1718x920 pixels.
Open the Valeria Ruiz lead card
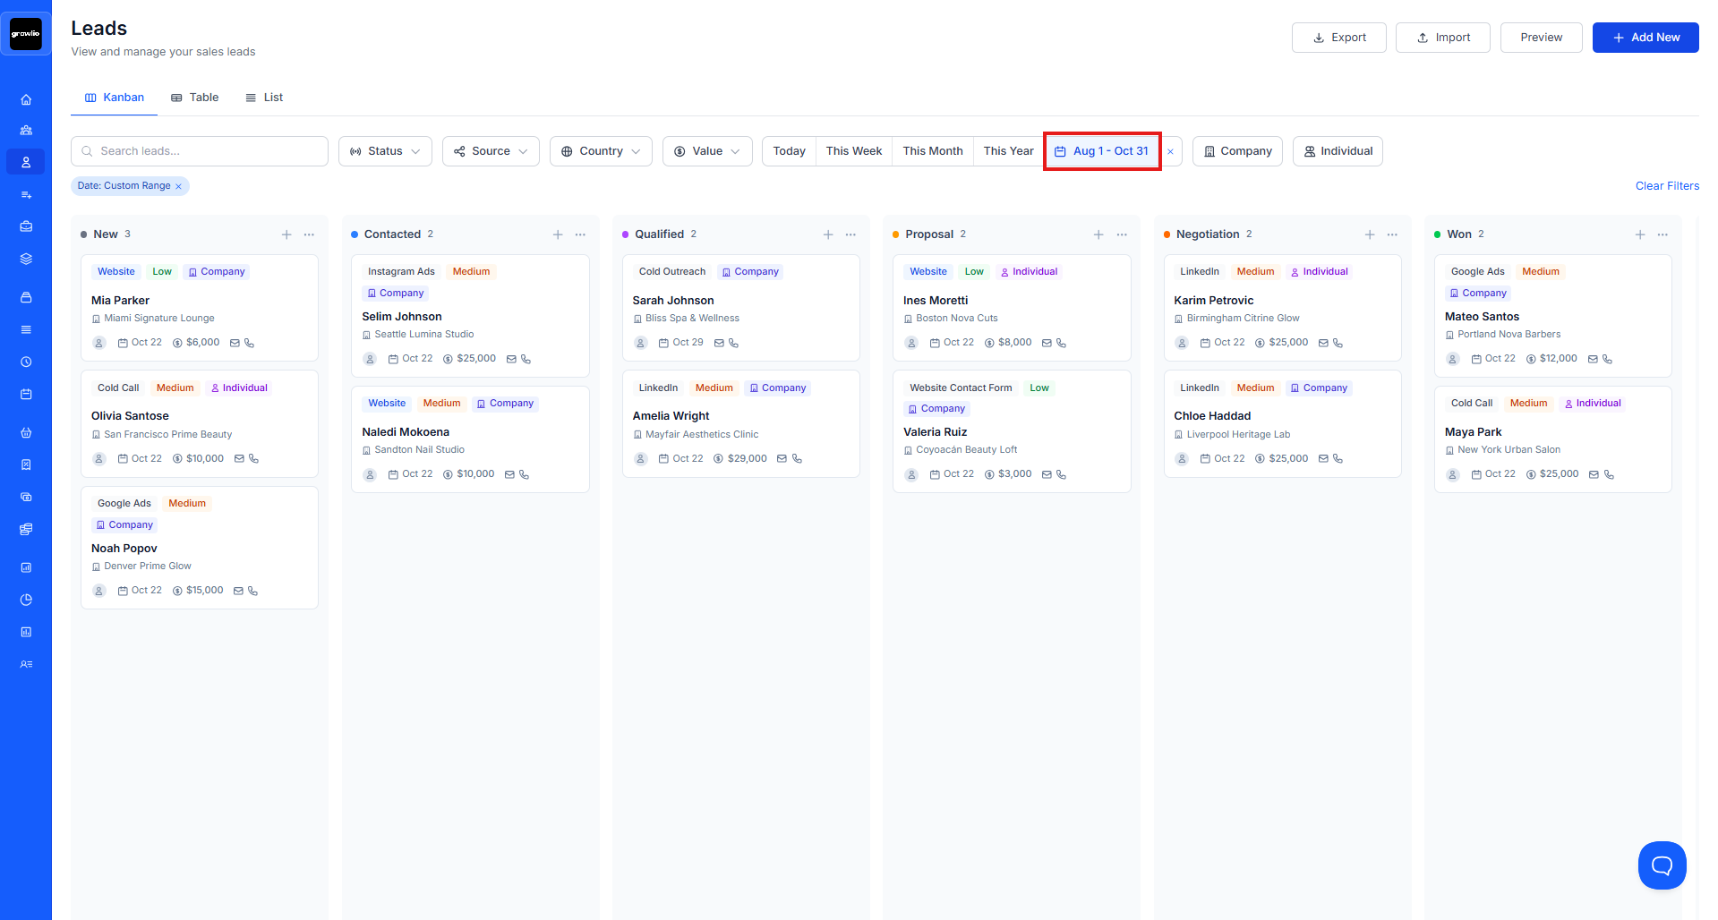1012,431
